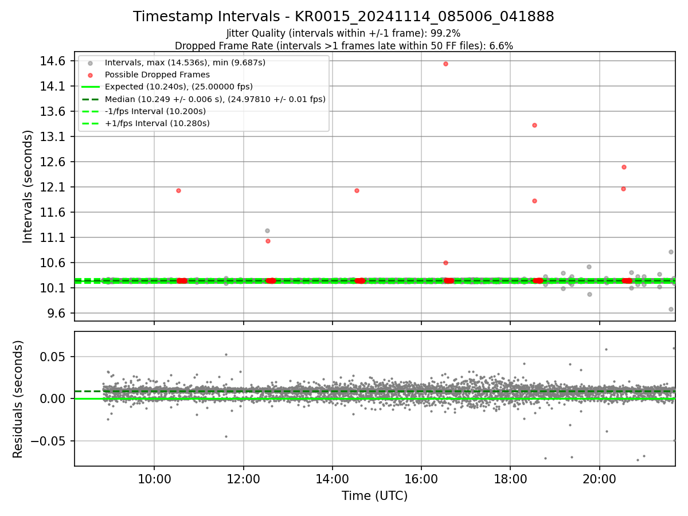Click the red point at 12.0s near 14:30
688x516 pixels.
357,190
